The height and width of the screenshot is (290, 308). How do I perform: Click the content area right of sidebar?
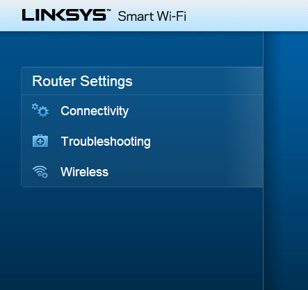(286, 160)
